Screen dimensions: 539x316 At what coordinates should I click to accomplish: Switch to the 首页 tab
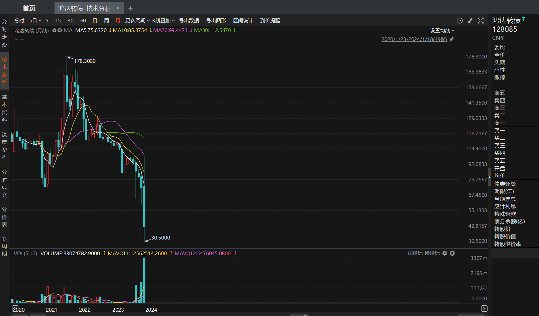point(29,8)
